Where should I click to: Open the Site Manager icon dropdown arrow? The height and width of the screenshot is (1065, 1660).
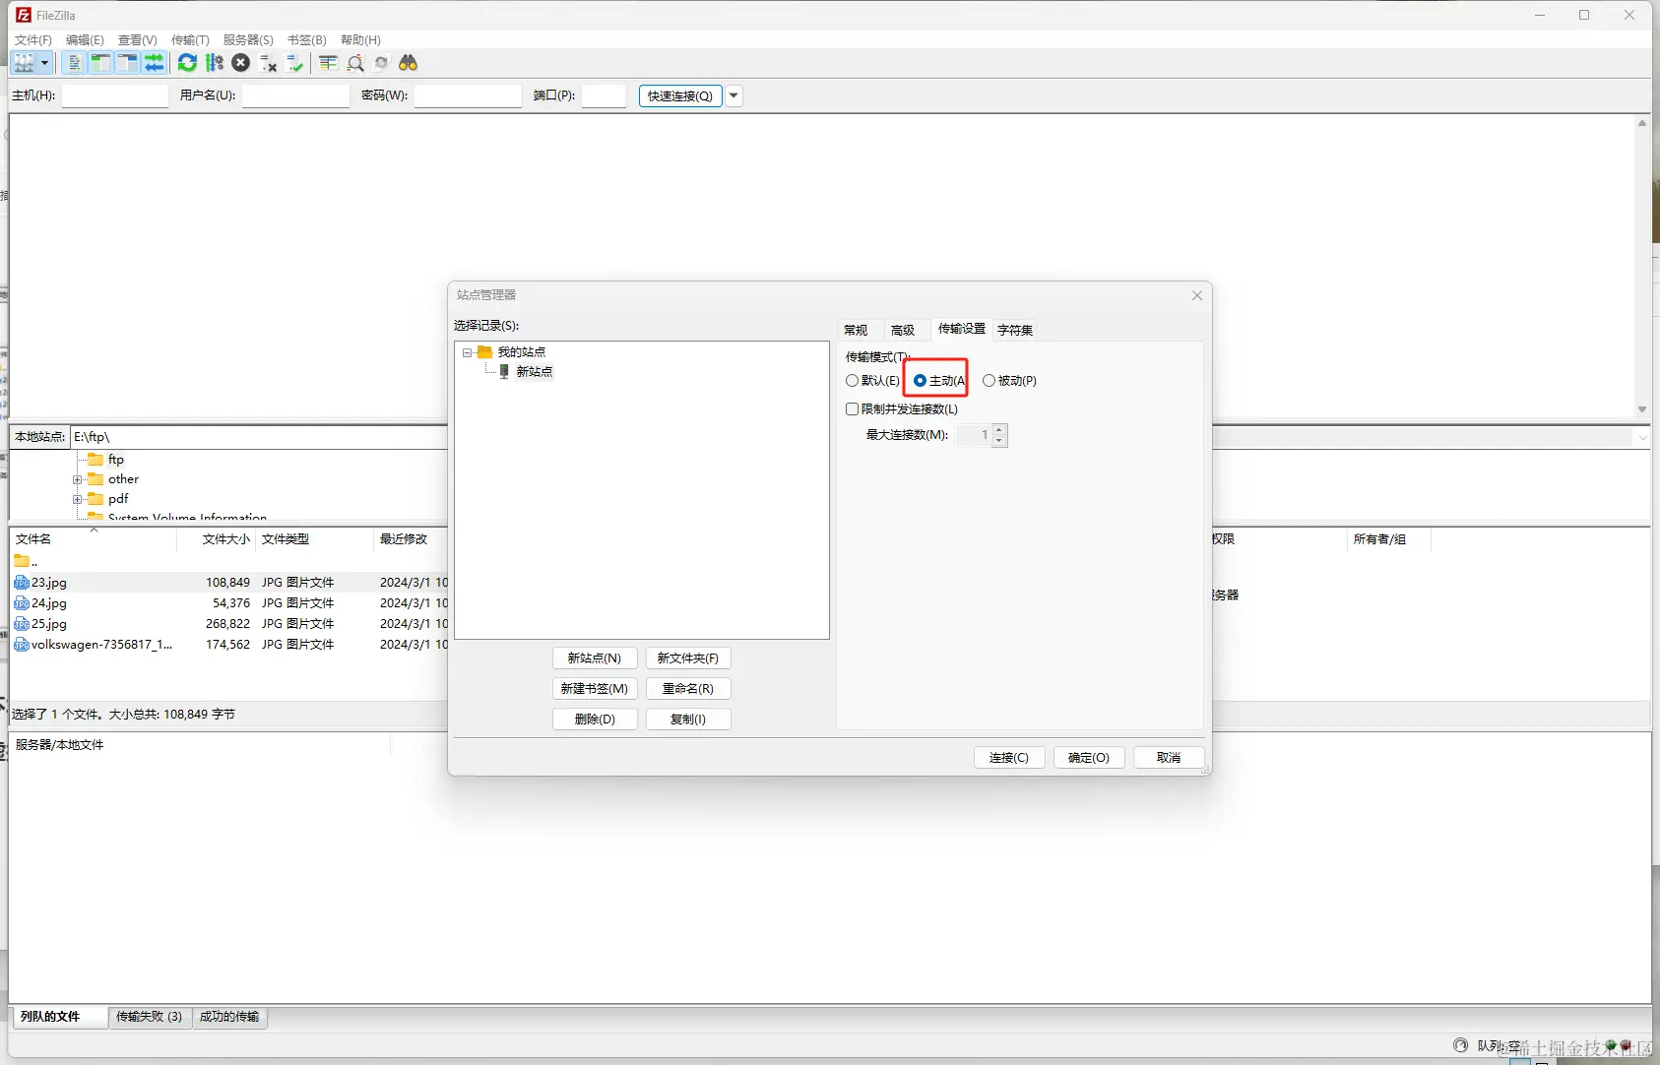(x=44, y=63)
